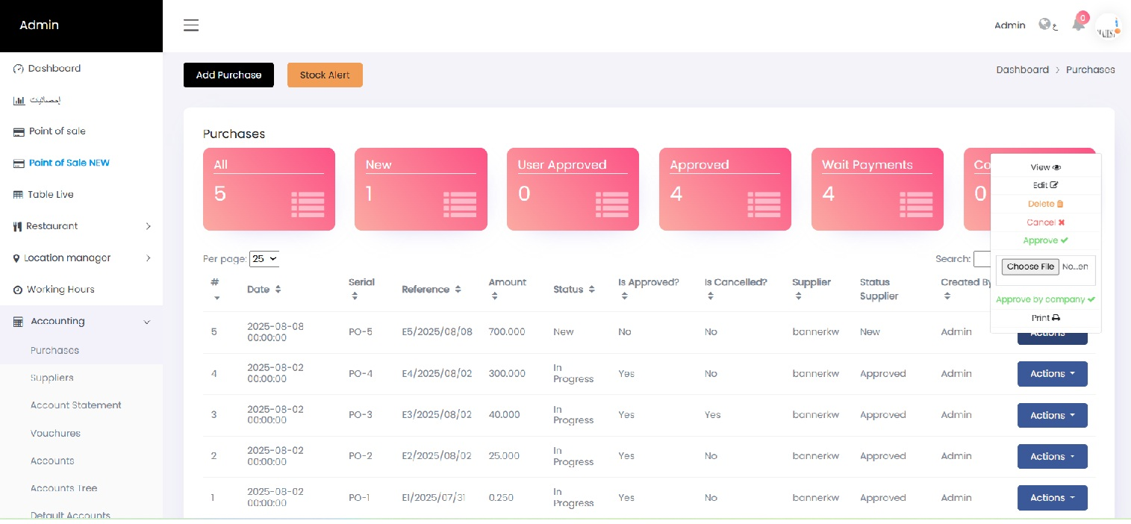Choose Approve by company menu entry
Viewport: 1131px width, 524px height.
point(1045,299)
